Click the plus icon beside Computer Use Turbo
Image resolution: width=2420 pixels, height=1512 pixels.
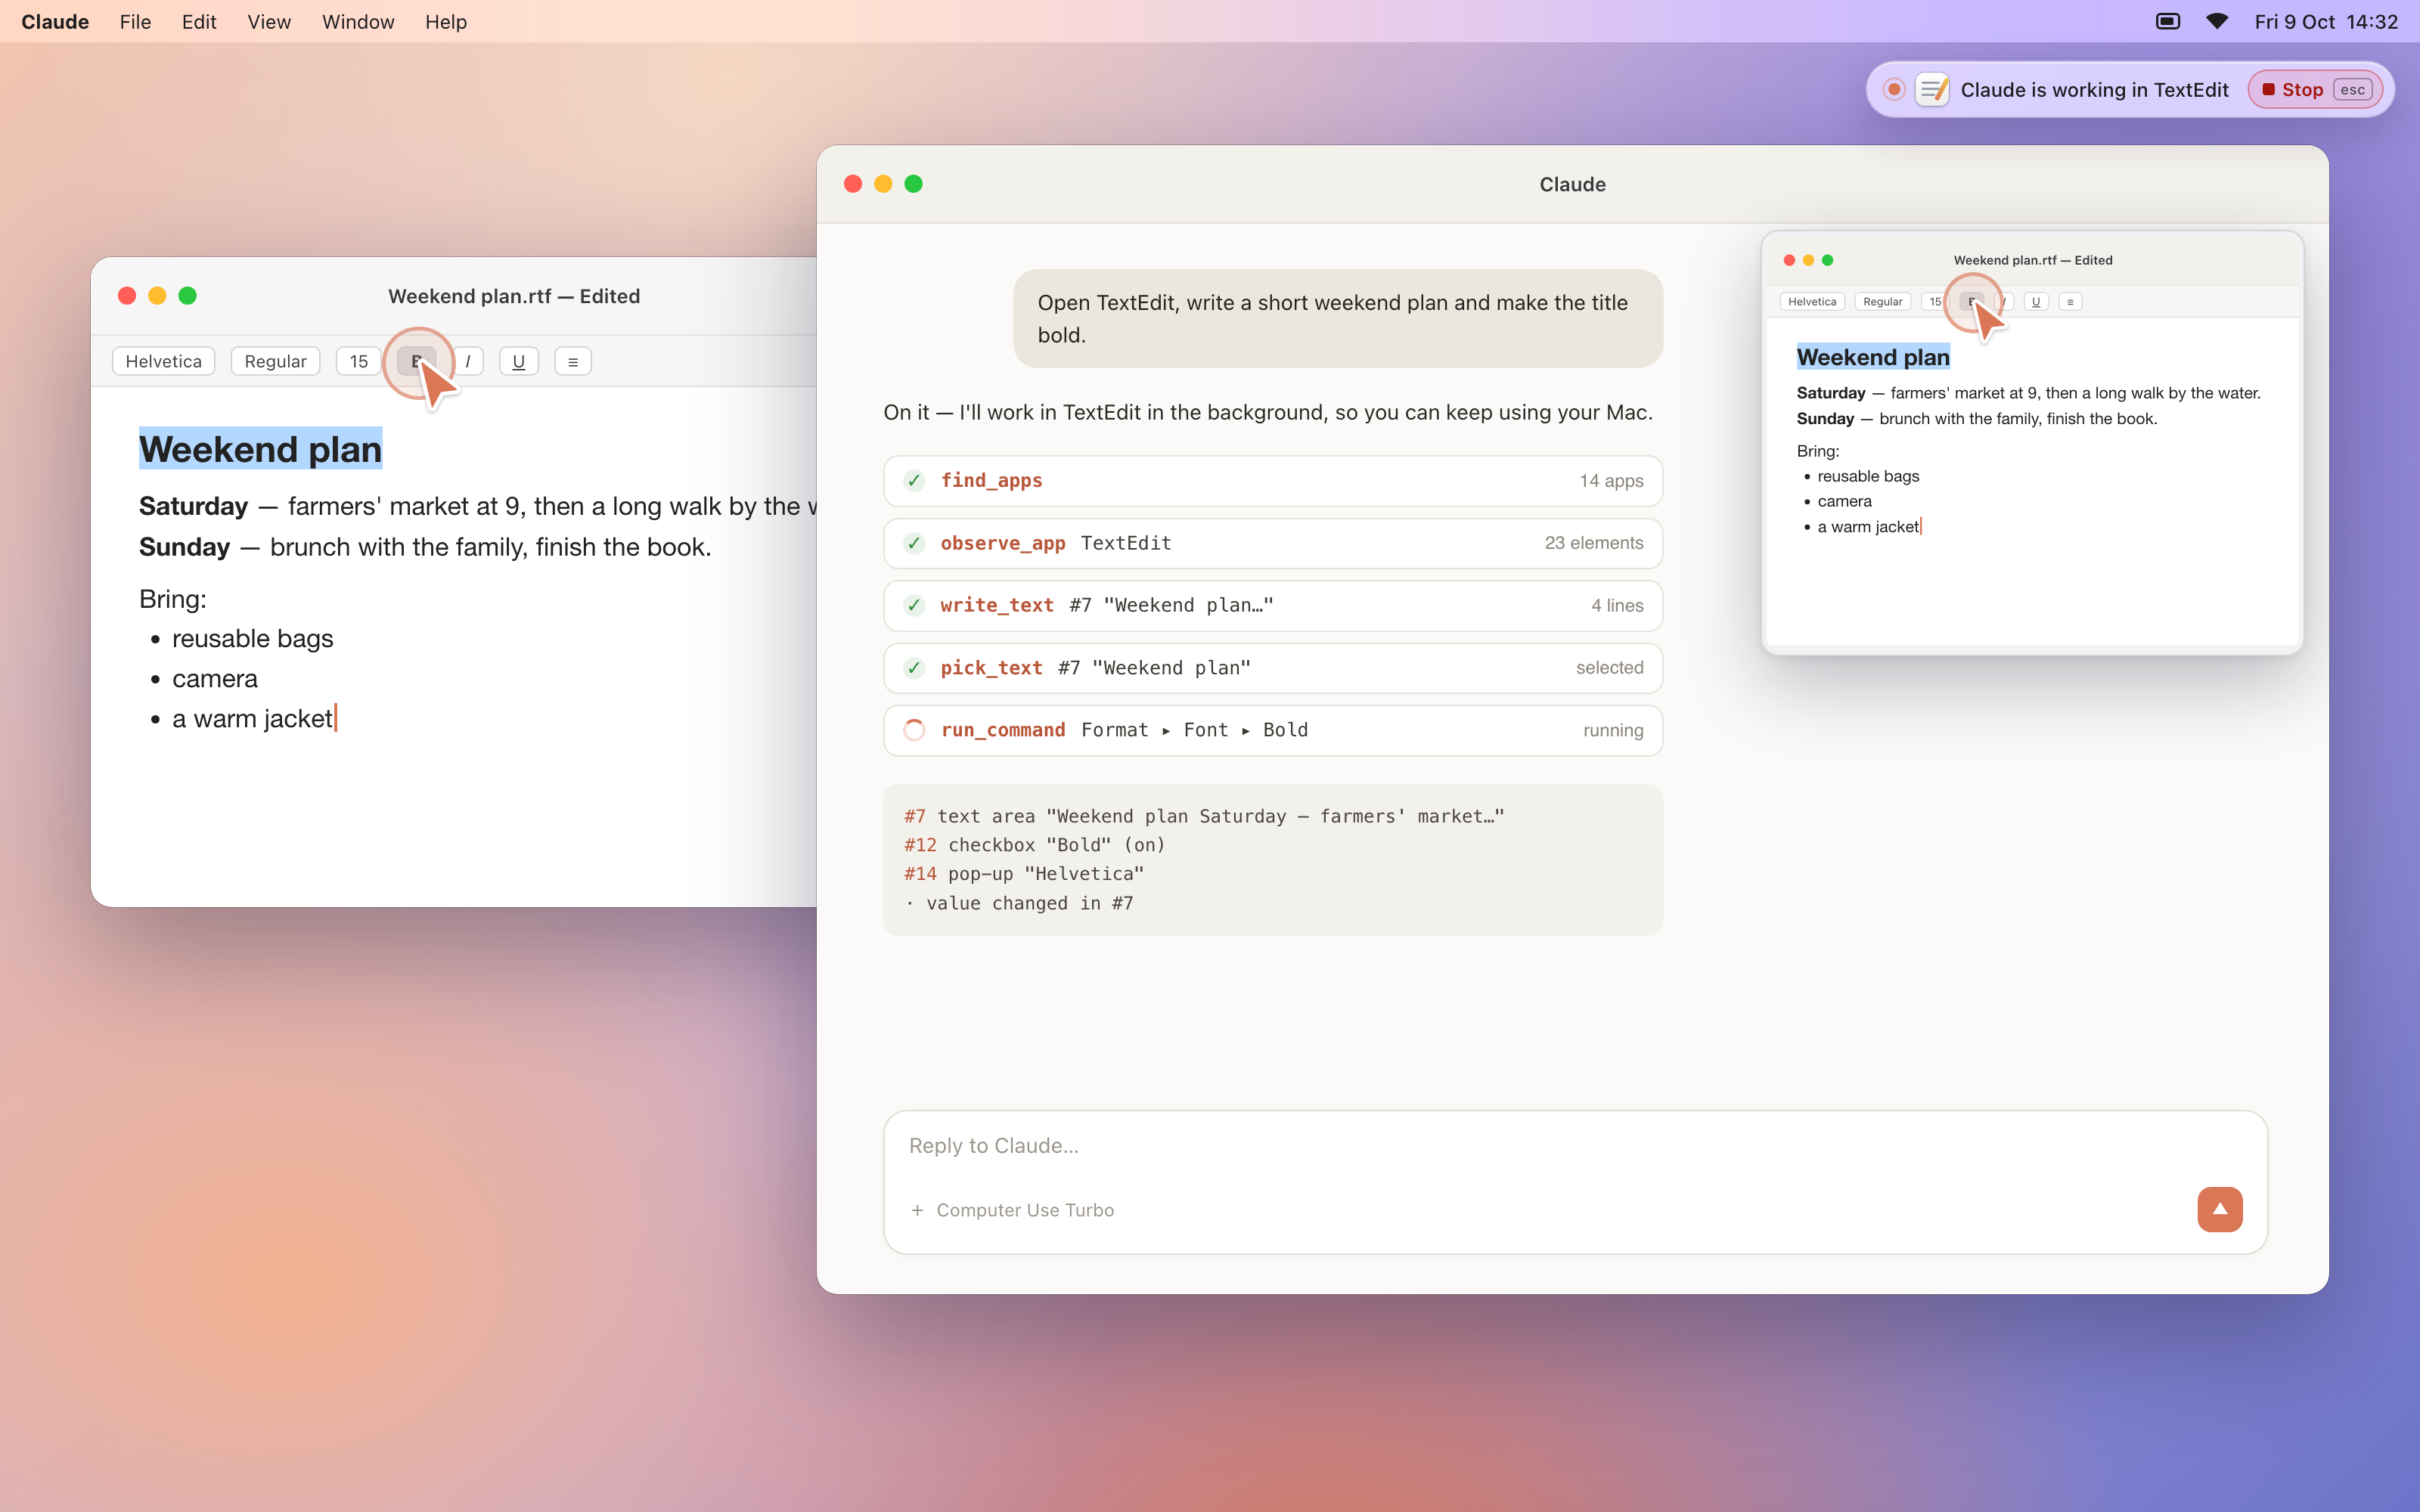tap(917, 1210)
